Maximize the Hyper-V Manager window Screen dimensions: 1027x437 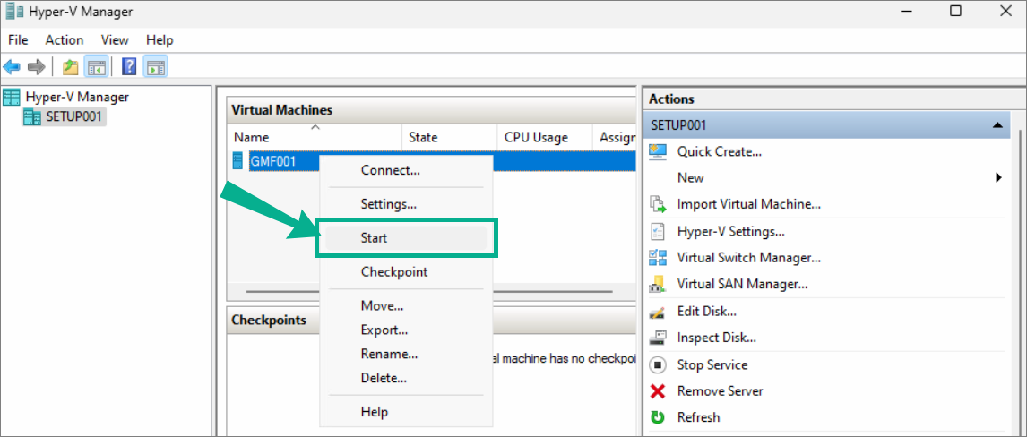click(x=955, y=11)
